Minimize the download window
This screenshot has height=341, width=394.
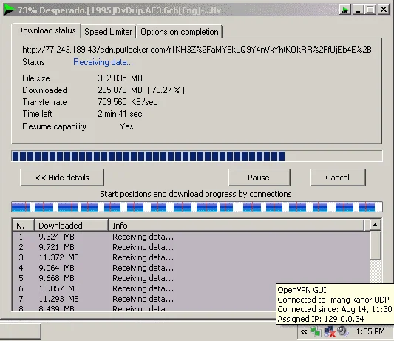pyautogui.click(x=358, y=10)
